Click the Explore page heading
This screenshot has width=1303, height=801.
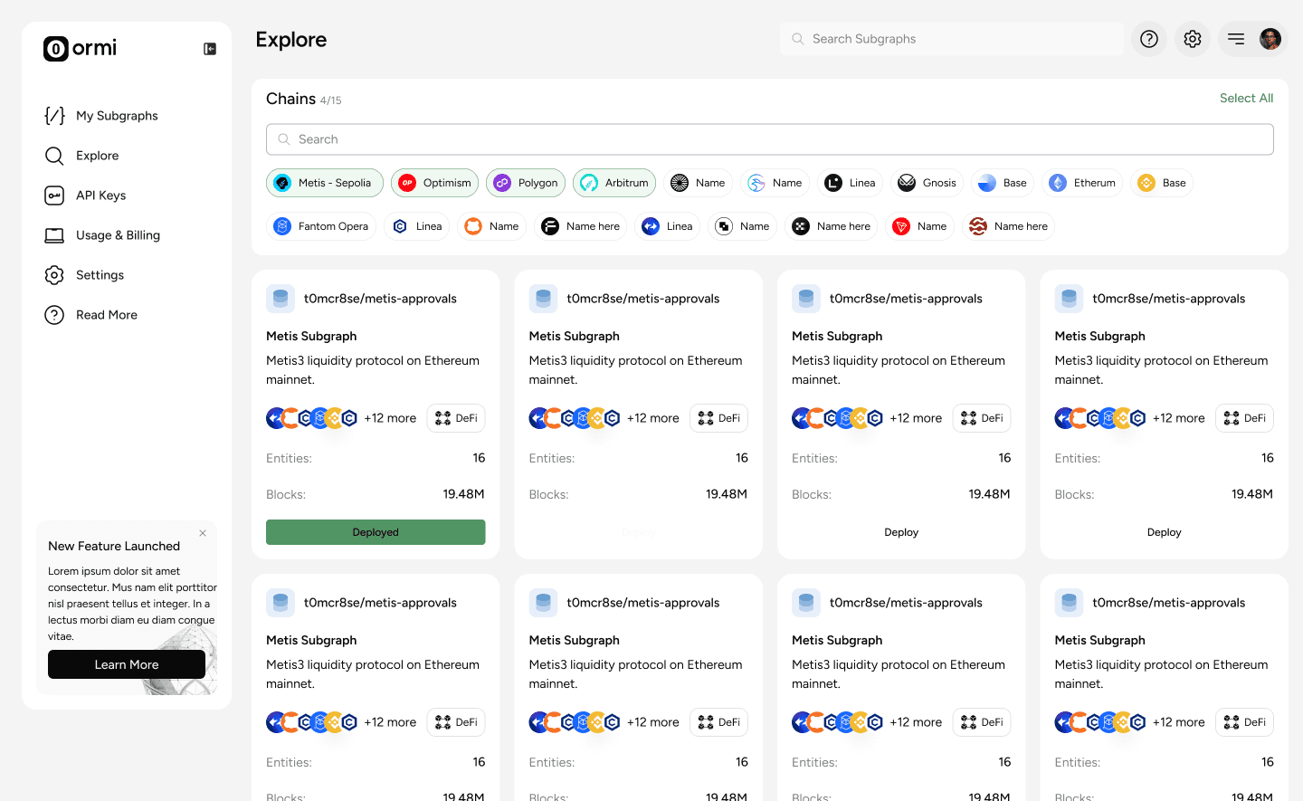pos(291,40)
